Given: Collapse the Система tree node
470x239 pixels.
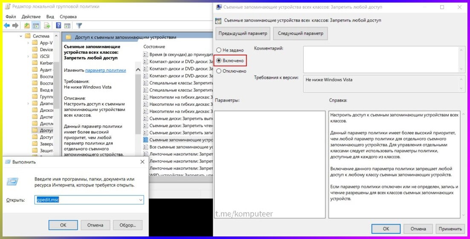Looking at the screenshot, I should [x=21, y=36].
